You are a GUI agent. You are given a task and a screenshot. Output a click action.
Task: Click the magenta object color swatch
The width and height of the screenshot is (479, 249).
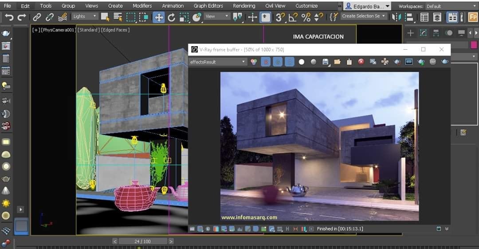pyautogui.click(x=473, y=45)
